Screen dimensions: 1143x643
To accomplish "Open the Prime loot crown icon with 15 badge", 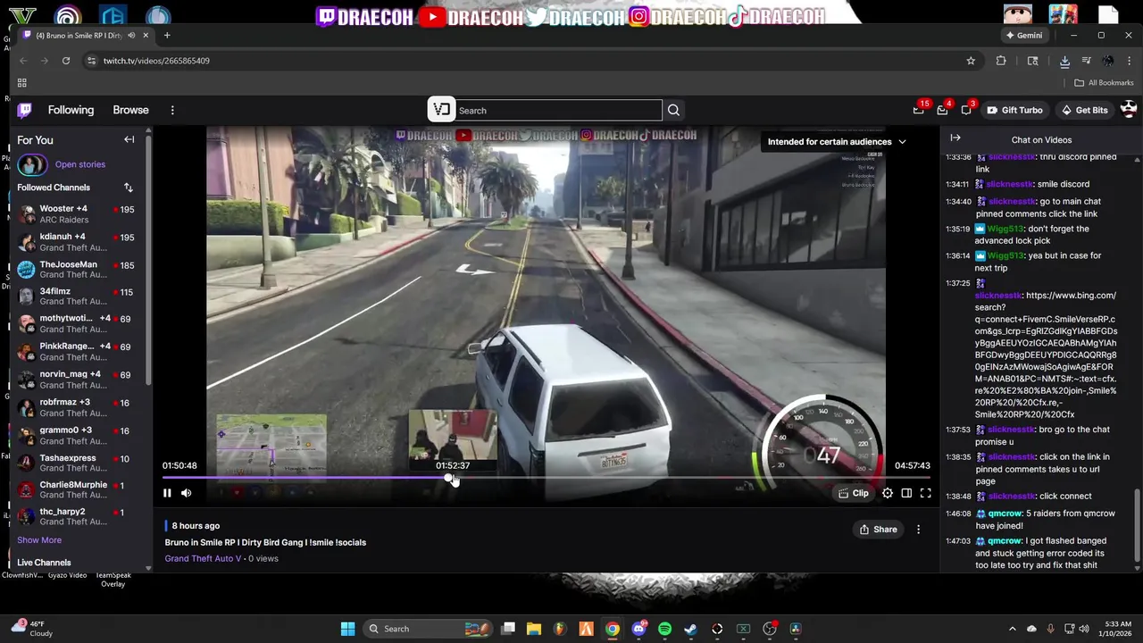I will [x=918, y=110].
